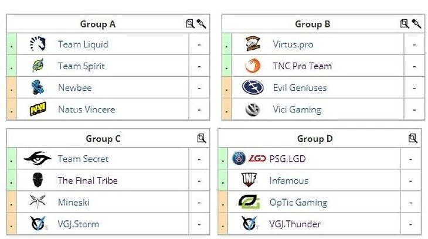428x239 pixels.
Task: Click the score cell for Vici Gaming
Action: point(414,110)
